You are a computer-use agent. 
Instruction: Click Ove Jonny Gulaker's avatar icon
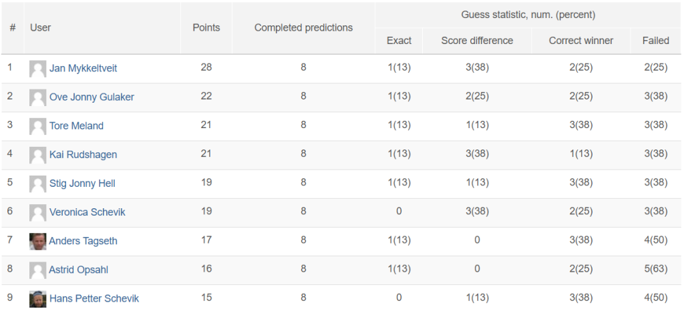click(x=38, y=97)
